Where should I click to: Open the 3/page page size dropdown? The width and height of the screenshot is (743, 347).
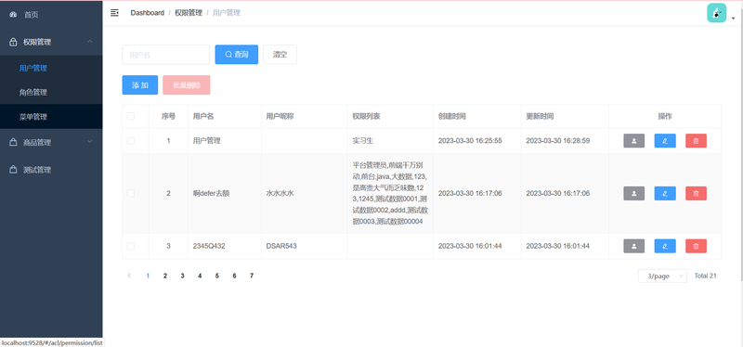(x=662, y=276)
